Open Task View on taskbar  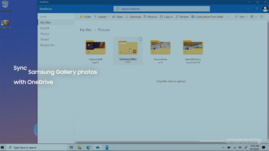pos(71,147)
